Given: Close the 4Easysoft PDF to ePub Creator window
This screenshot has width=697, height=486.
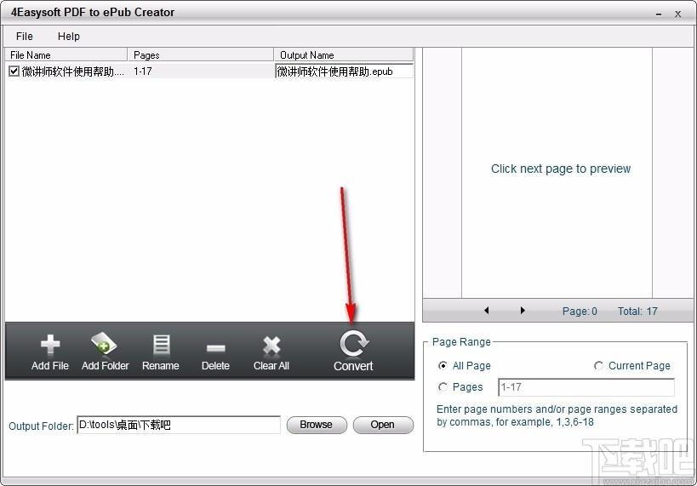Looking at the screenshot, I should click(678, 14).
